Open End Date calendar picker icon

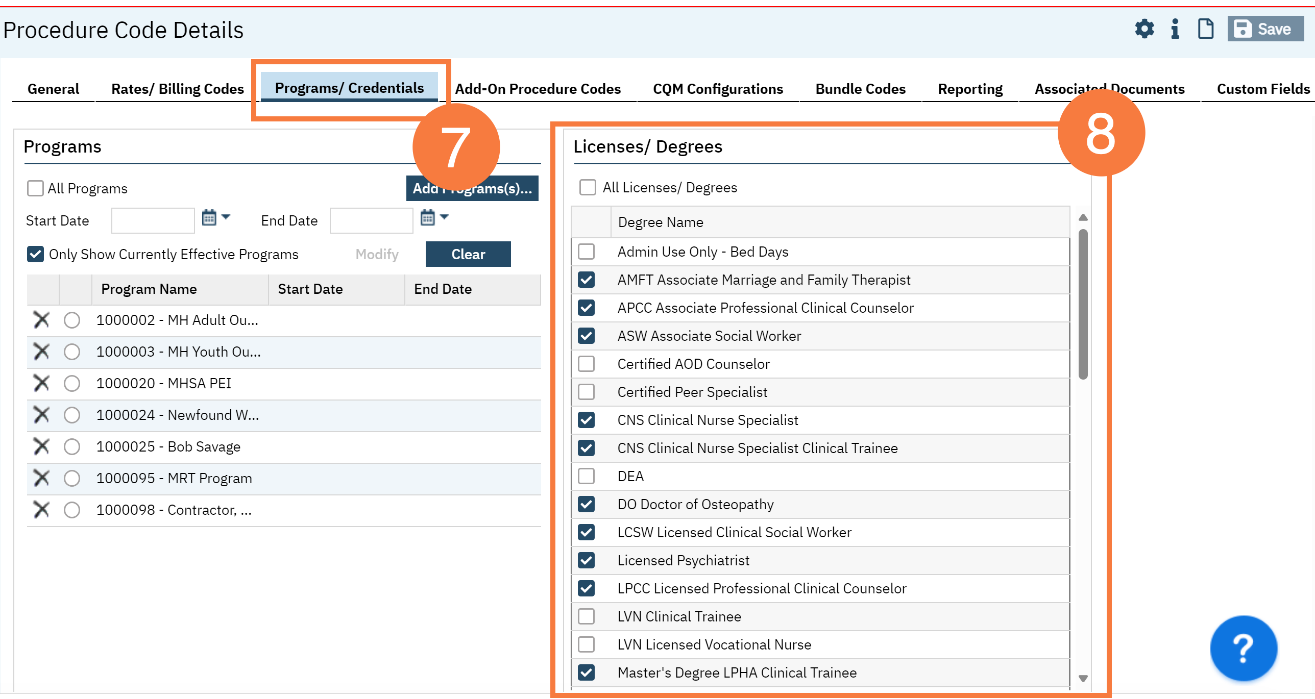coord(427,218)
